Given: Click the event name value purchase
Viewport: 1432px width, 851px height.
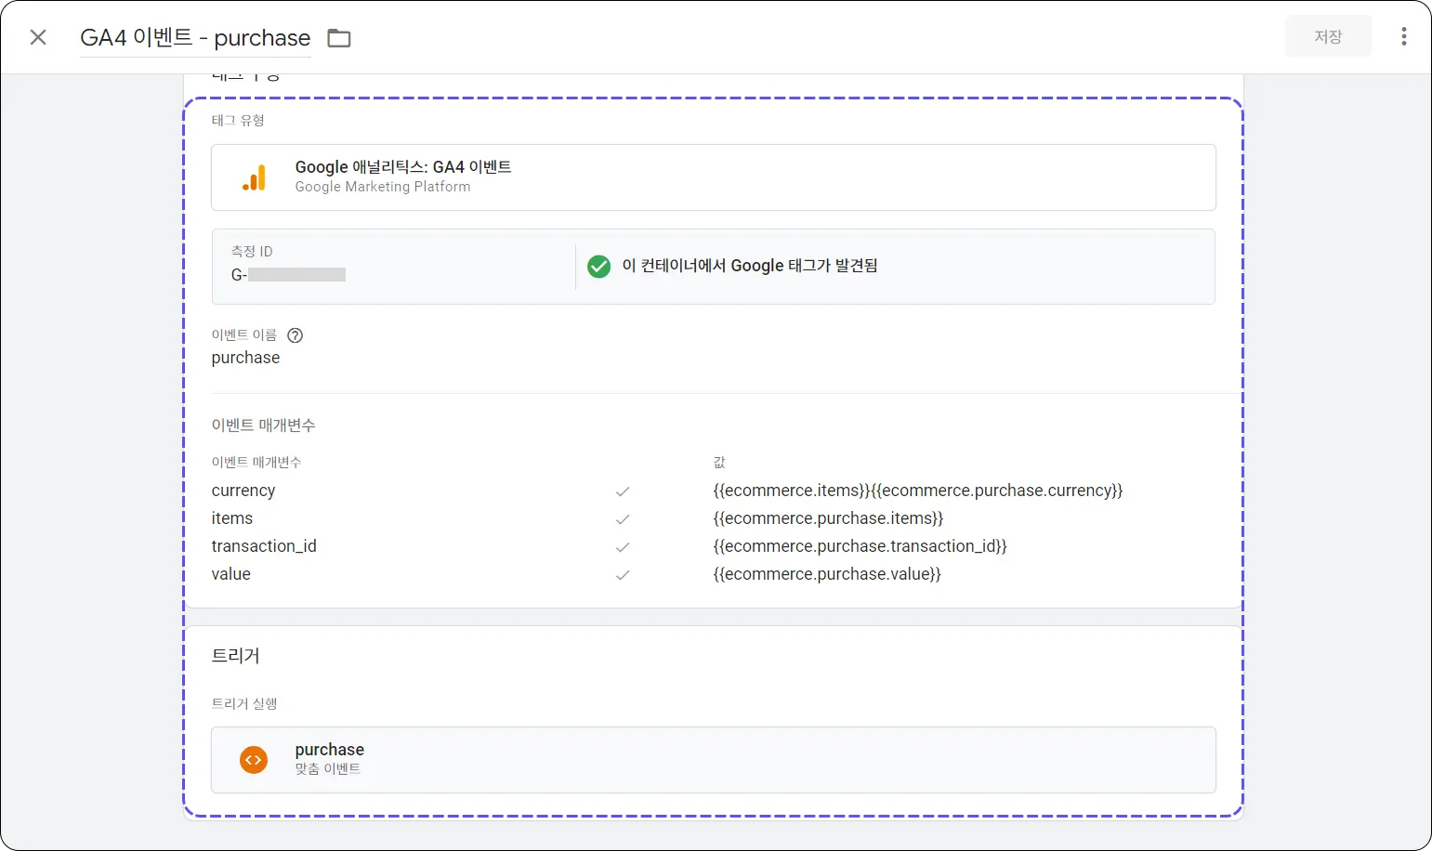Looking at the screenshot, I should [245, 358].
